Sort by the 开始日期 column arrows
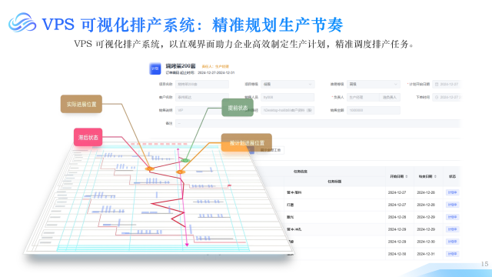Screen dimensions: 492x277 407,176
